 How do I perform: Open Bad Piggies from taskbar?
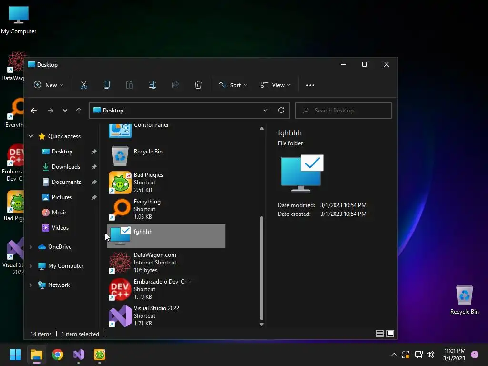pos(100,355)
